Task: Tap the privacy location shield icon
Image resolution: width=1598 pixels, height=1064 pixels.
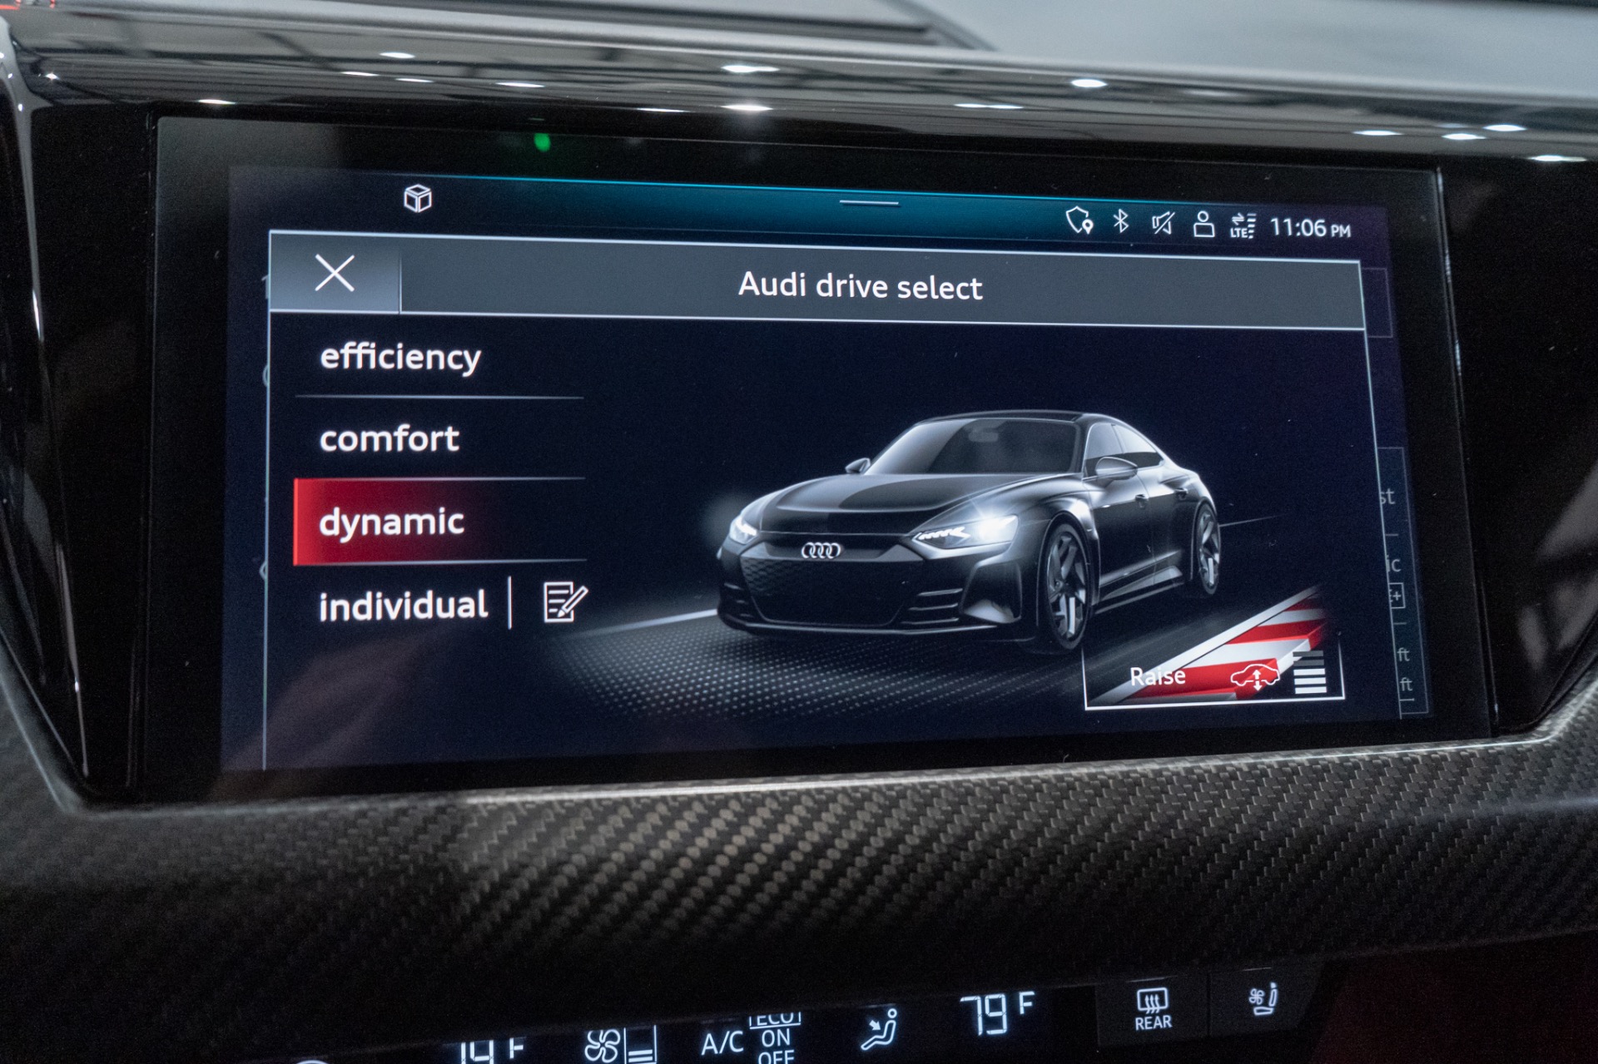Action: [1079, 220]
